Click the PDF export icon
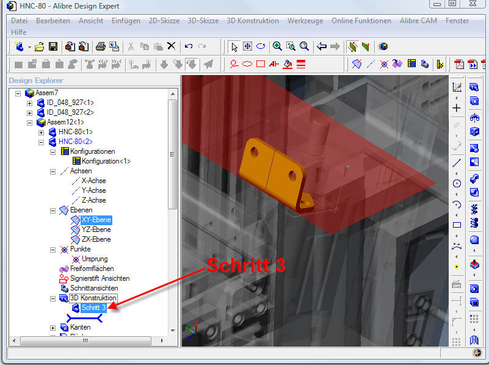Screen dimensions: 489x365 click(x=458, y=64)
